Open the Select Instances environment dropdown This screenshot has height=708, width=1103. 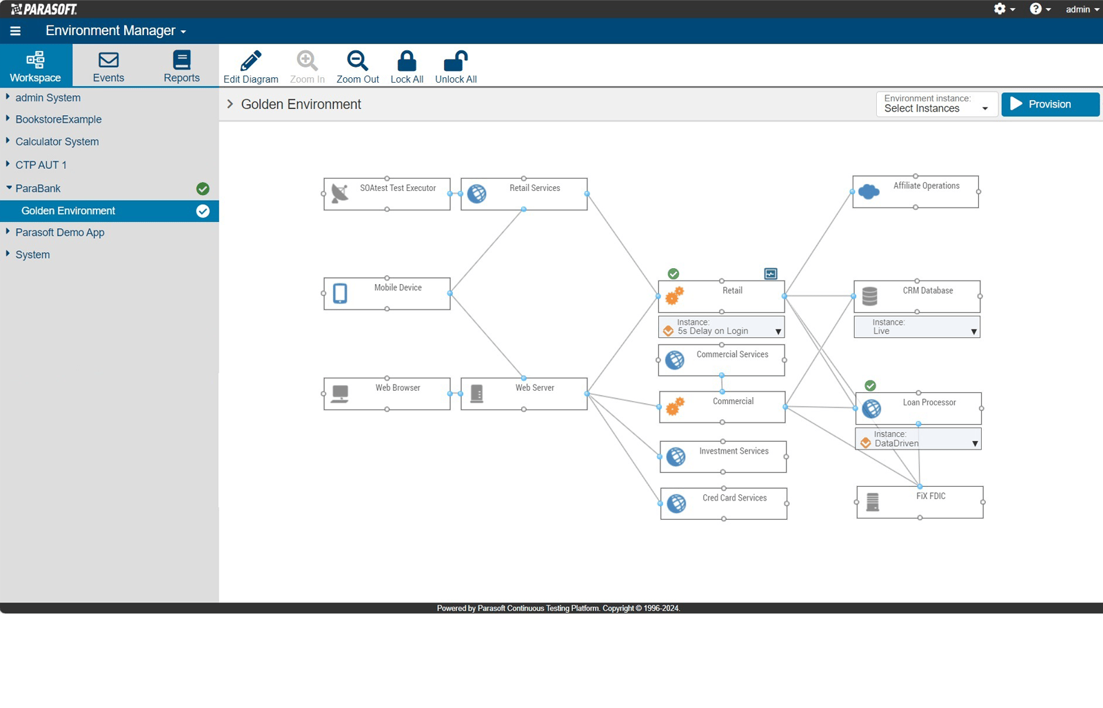click(x=935, y=108)
